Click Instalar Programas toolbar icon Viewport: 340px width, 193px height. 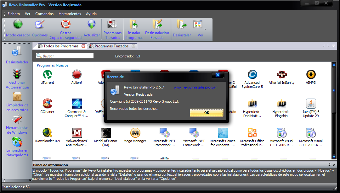[134, 29]
